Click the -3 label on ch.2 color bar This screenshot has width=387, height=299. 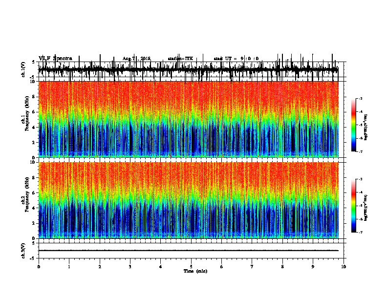pyautogui.click(x=361, y=179)
